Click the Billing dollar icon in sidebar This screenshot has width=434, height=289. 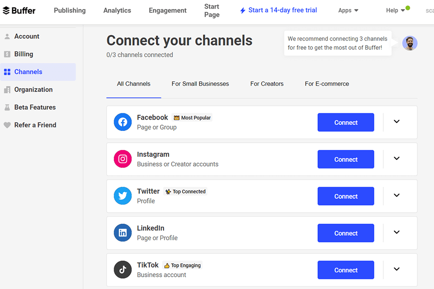(7, 54)
